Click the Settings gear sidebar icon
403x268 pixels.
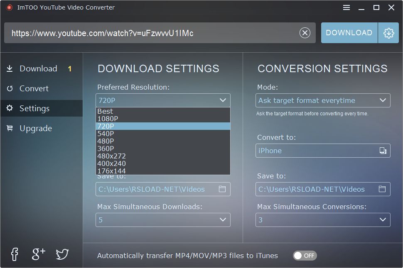tap(10, 108)
